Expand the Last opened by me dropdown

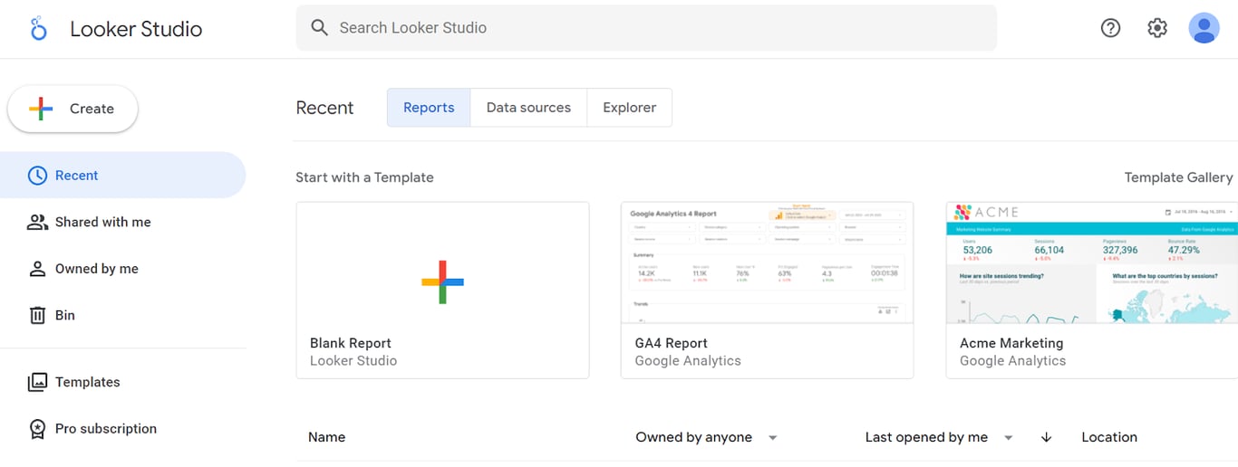pos(939,437)
